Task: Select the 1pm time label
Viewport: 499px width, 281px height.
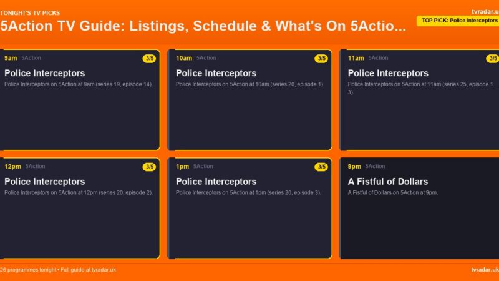Action: click(x=182, y=166)
